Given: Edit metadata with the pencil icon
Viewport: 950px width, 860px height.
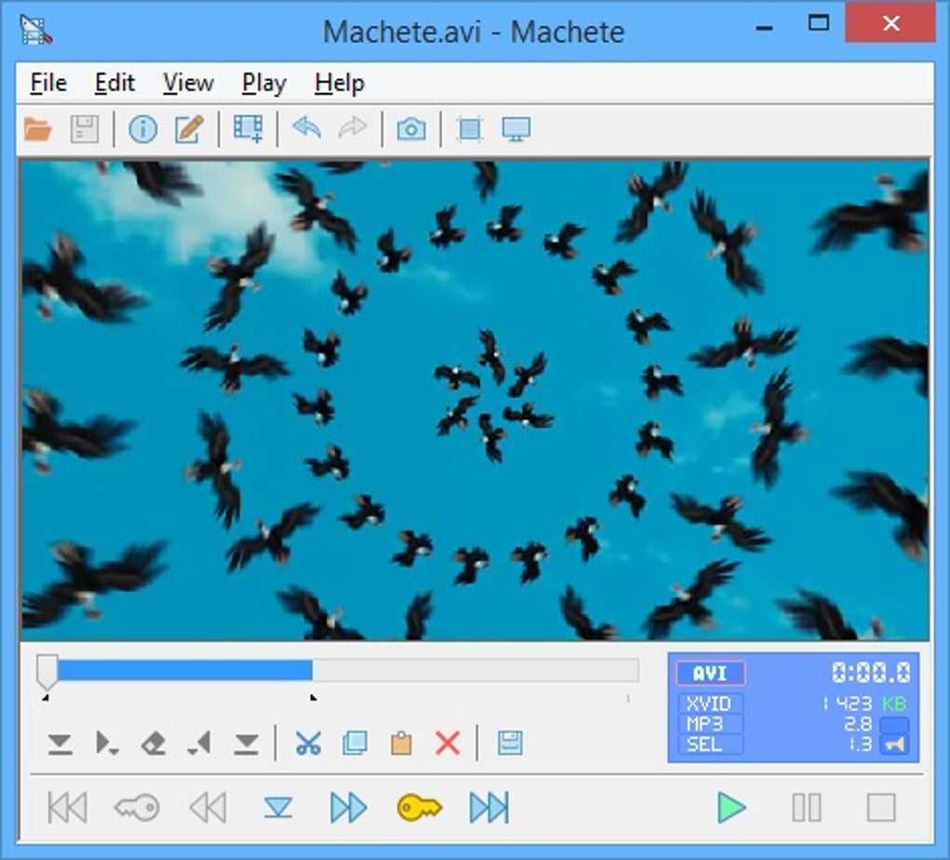Looking at the screenshot, I should point(189,130).
